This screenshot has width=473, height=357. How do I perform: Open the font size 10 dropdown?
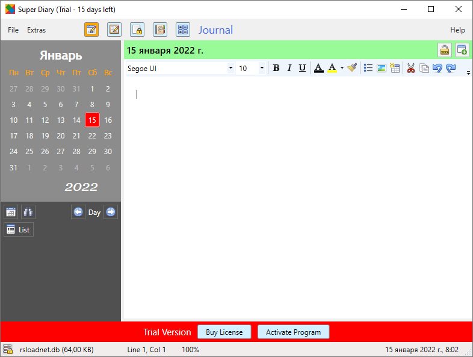click(x=262, y=68)
